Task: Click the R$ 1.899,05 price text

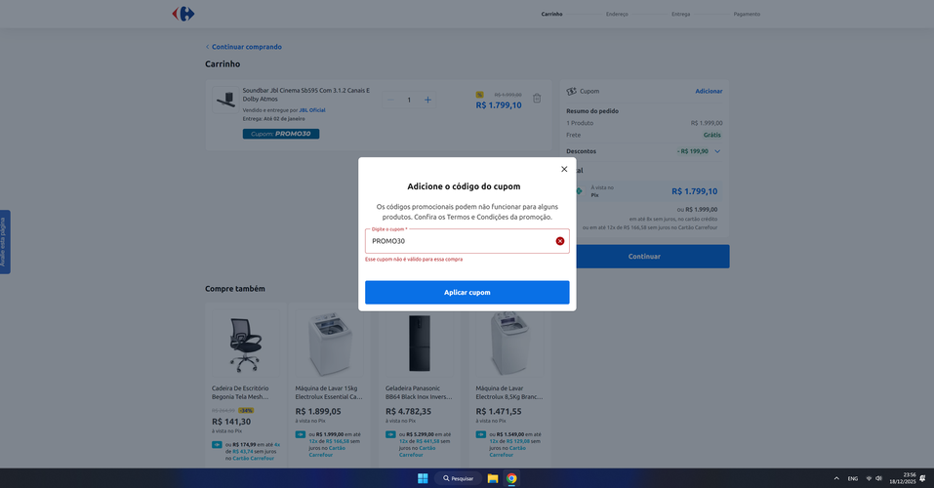Action: (x=318, y=411)
